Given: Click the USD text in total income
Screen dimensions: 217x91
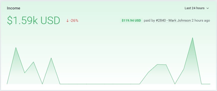Looking at the screenshot, I should (50, 21).
